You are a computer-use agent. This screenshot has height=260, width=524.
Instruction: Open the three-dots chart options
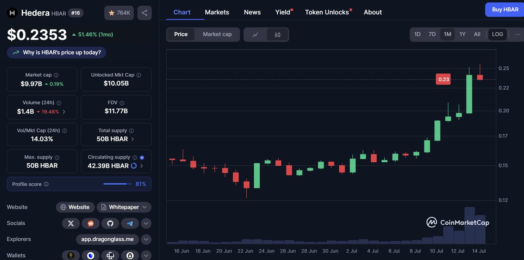[518, 34]
